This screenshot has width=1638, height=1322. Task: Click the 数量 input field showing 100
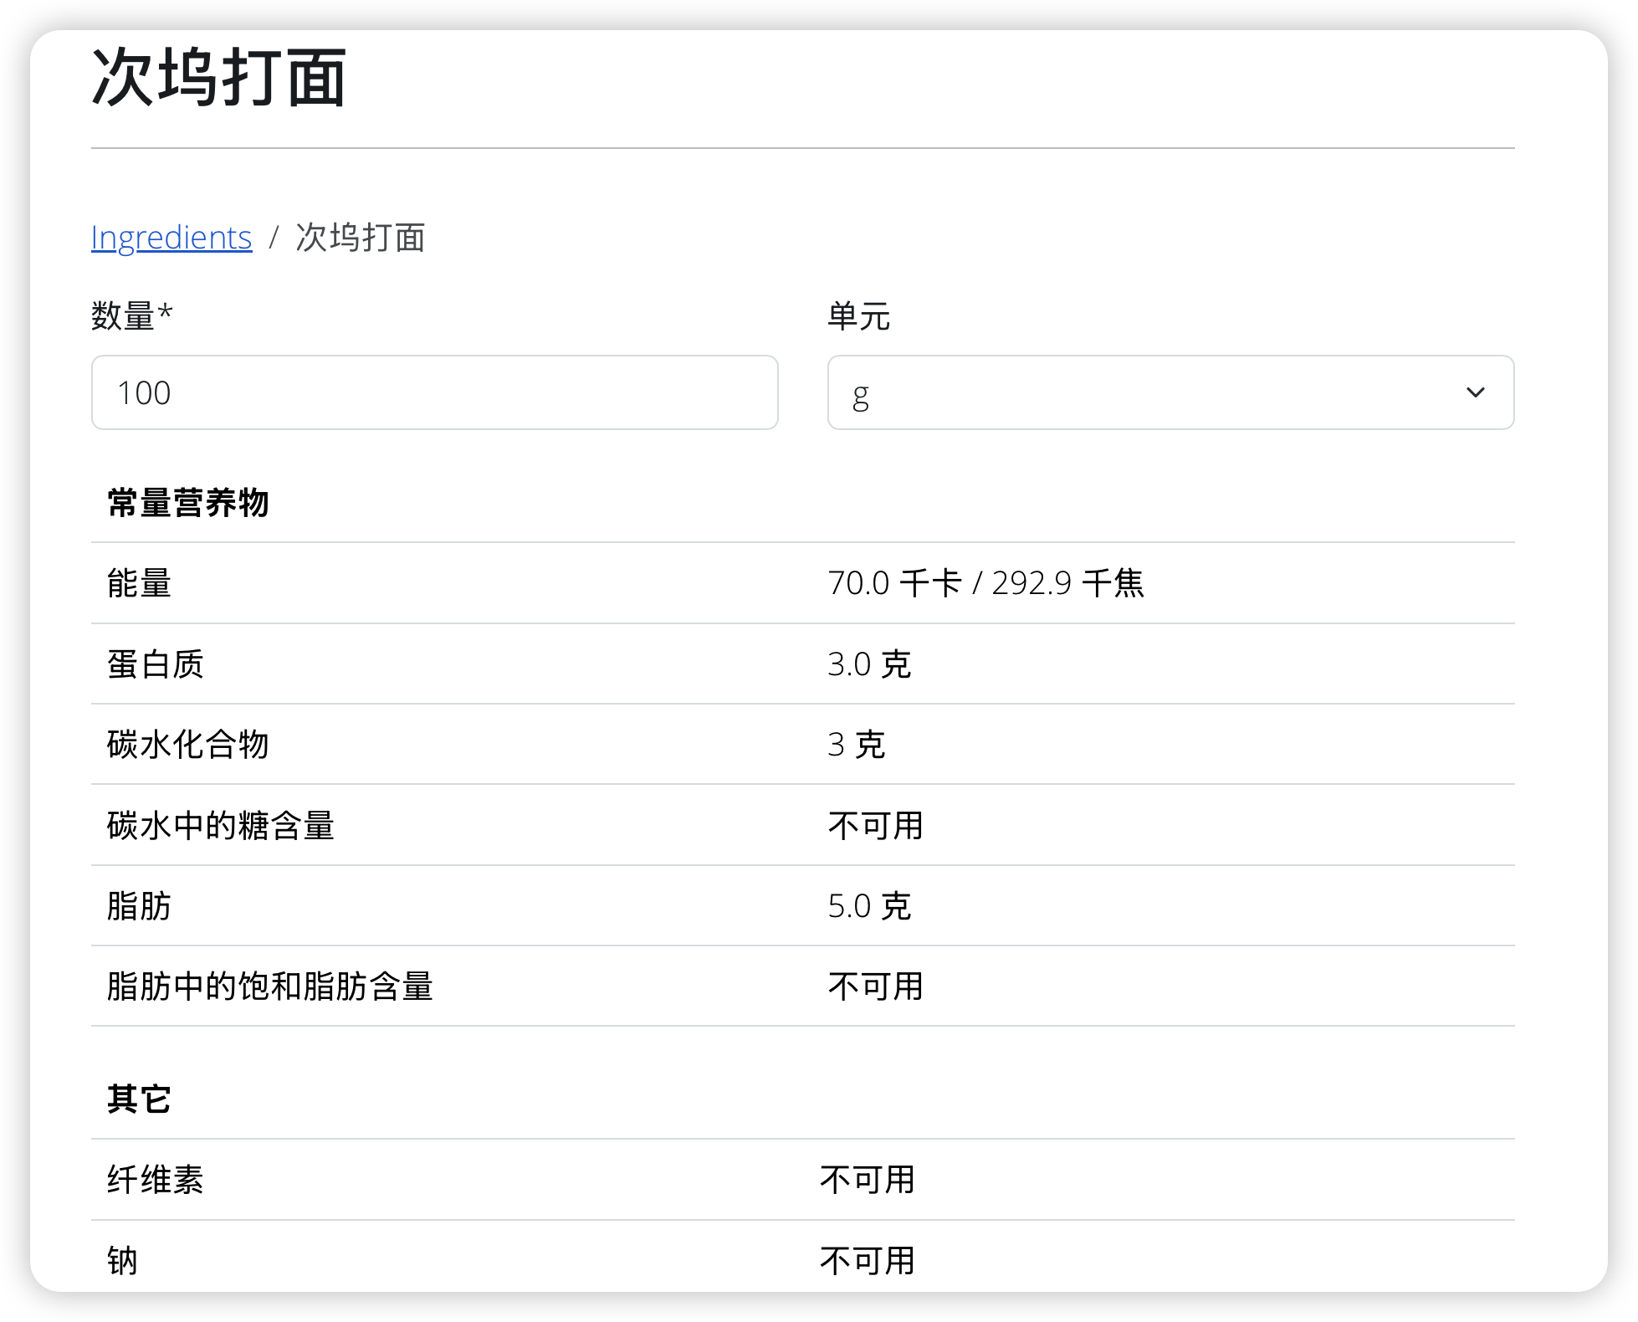(434, 392)
